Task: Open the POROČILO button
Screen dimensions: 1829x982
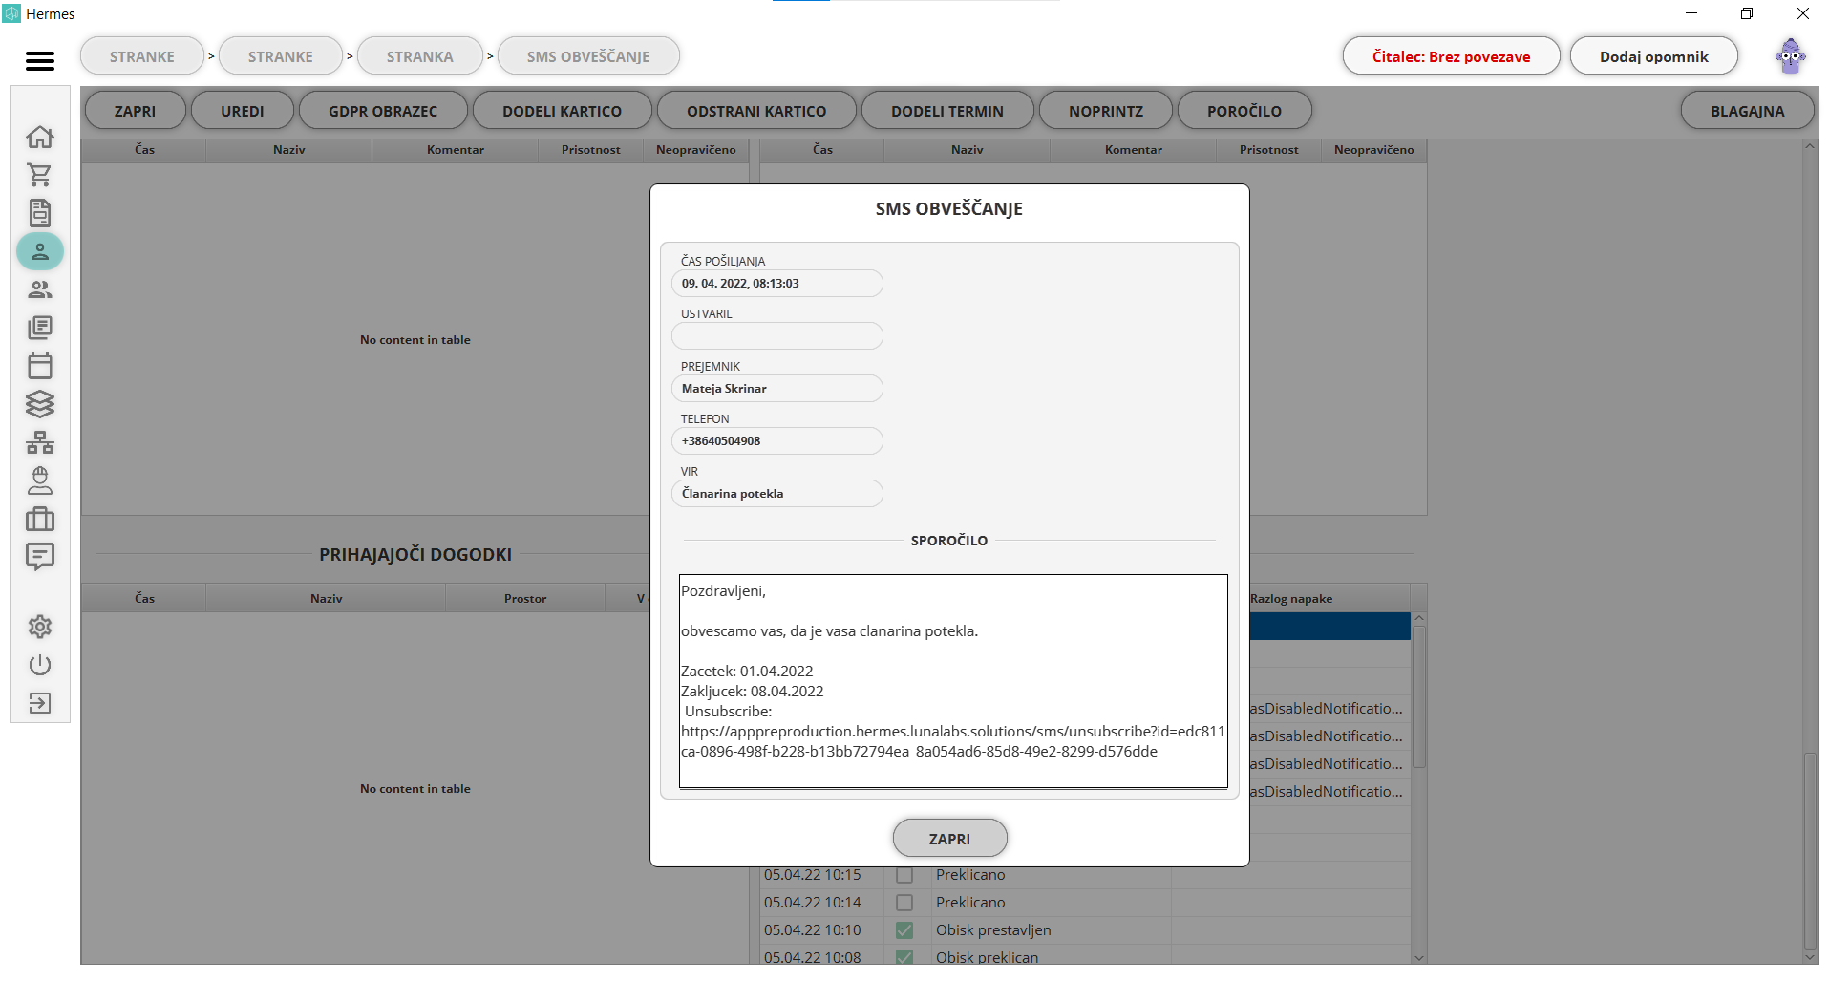Action: point(1244,111)
